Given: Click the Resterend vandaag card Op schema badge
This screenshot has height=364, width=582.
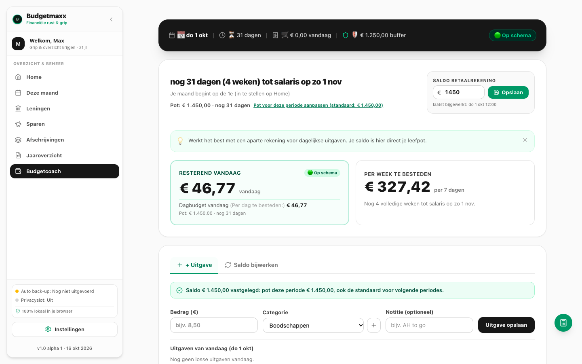Looking at the screenshot, I should click(322, 173).
